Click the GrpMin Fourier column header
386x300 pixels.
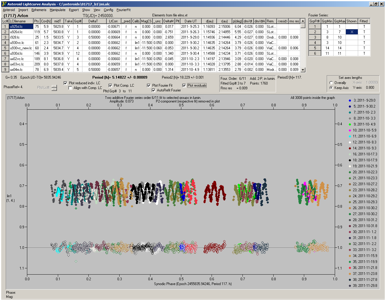click(x=327, y=21)
